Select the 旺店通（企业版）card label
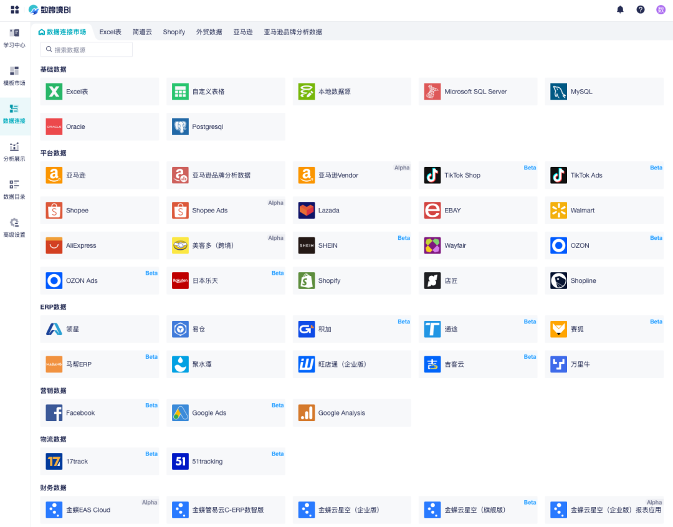The width and height of the screenshot is (673, 527). (343, 364)
